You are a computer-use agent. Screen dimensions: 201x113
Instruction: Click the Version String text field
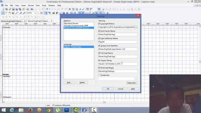click(x=118, y=64)
